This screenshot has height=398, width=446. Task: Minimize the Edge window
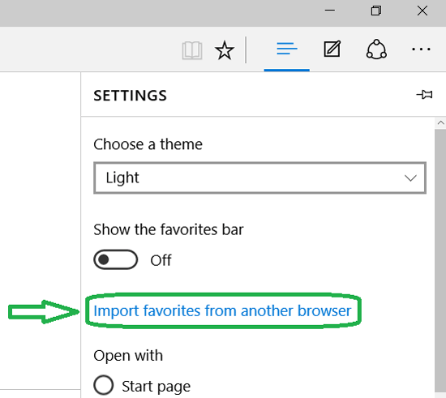click(x=330, y=11)
